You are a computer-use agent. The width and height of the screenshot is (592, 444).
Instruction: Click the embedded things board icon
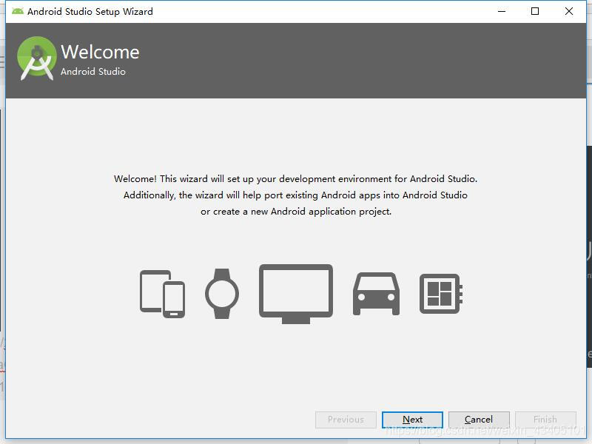[x=441, y=294]
